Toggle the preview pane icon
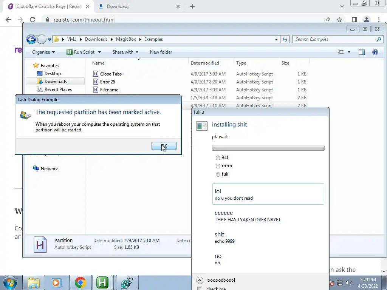The height and width of the screenshot is (290, 387). (362, 52)
